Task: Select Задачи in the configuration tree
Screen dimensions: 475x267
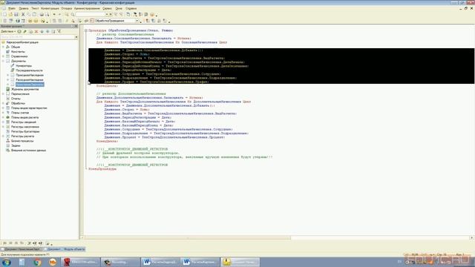Action: 16,145
